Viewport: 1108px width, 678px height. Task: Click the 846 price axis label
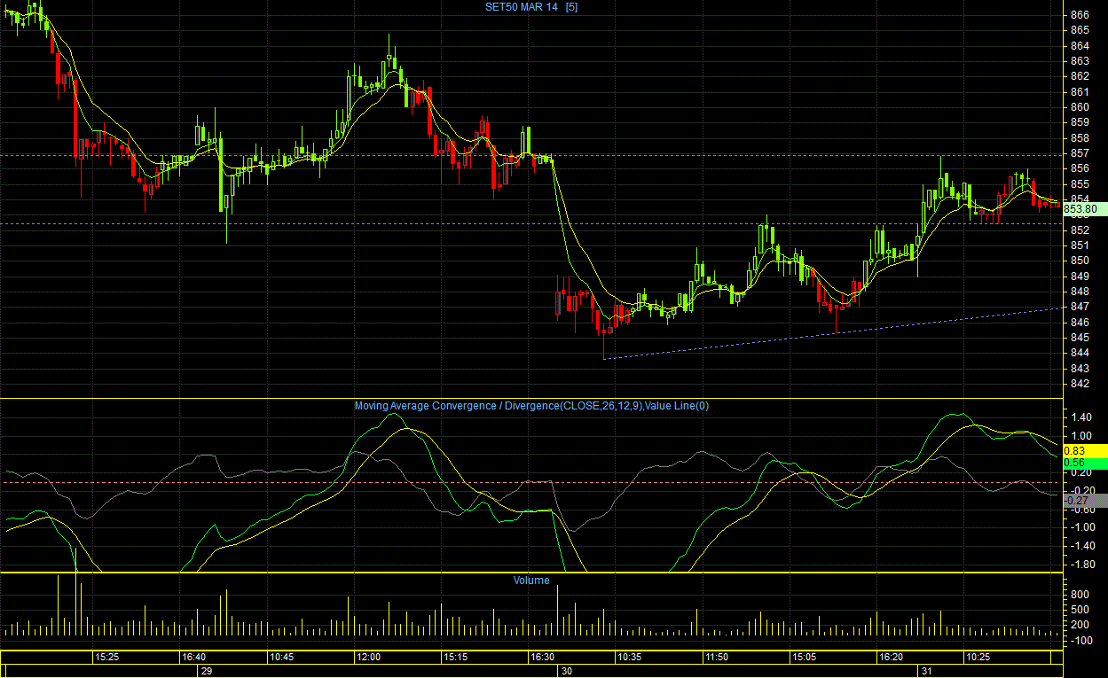[1080, 323]
